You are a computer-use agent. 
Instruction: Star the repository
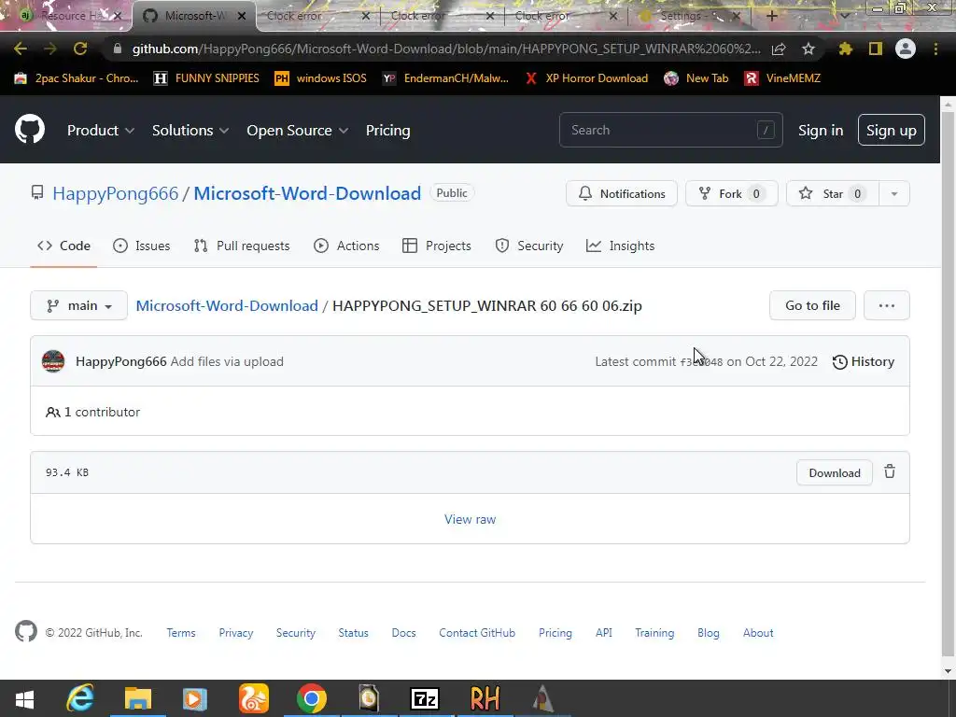coord(833,194)
